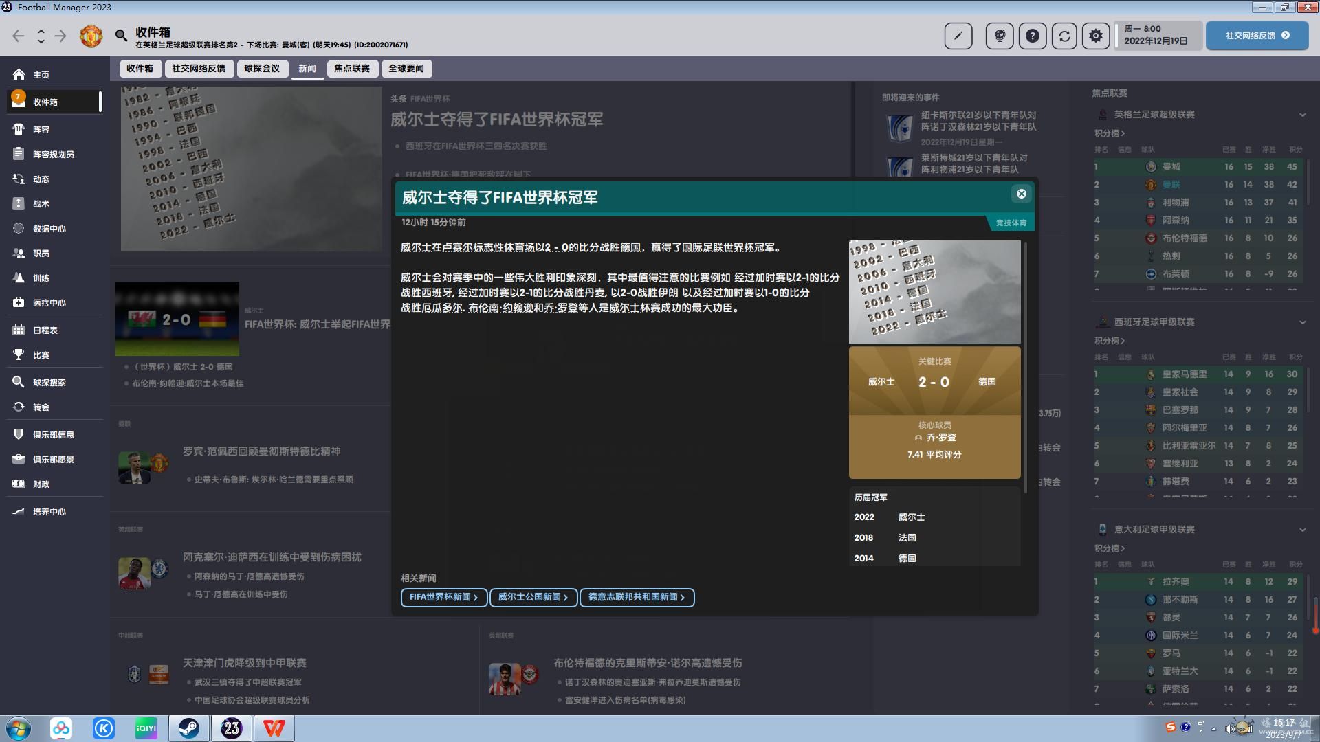This screenshot has height=742, width=1320.
Task: Click the 社交网络反馈 continue button
Action: (1257, 36)
